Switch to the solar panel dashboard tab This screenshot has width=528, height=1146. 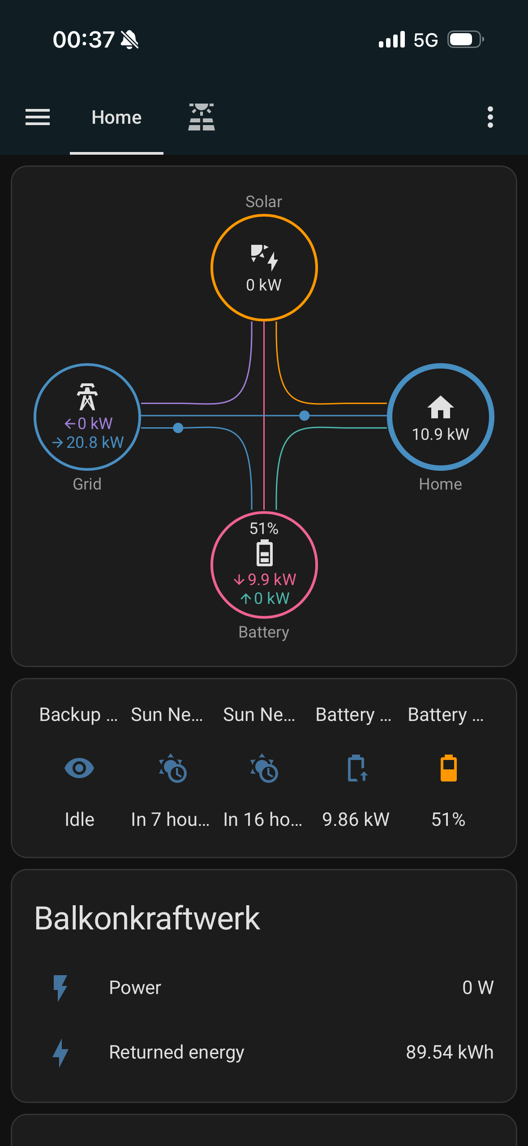[201, 117]
